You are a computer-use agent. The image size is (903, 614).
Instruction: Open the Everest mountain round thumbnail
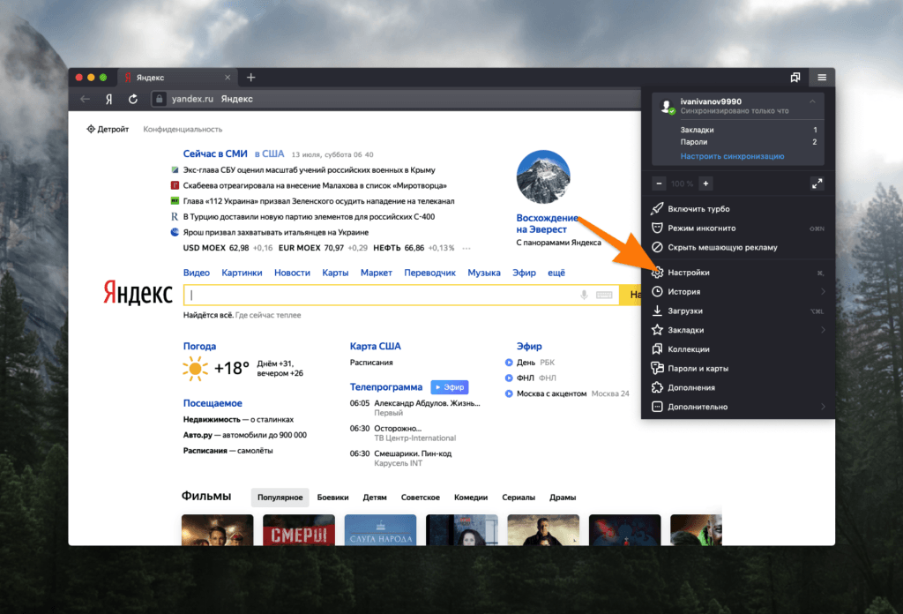coord(543,177)
